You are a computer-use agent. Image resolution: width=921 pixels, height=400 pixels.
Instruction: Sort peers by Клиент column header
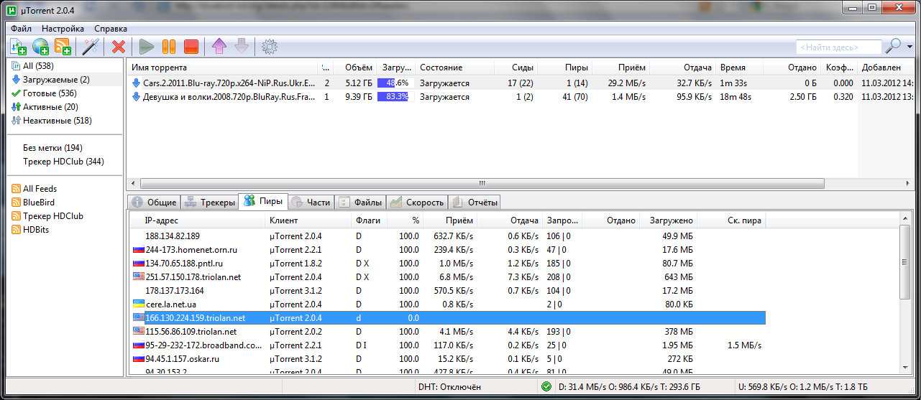pos(308,221)
